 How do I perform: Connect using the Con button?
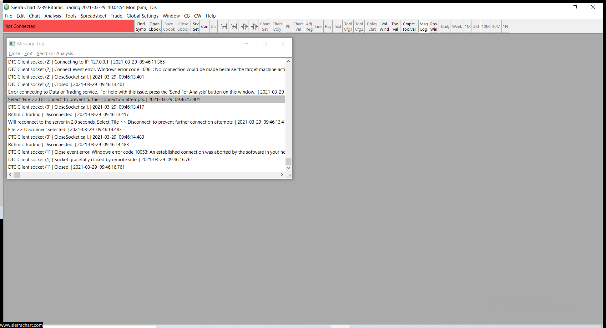205,27
